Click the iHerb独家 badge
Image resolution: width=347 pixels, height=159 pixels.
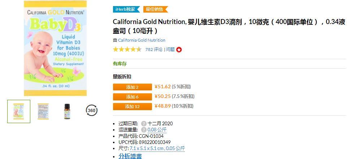pos(126,9)
